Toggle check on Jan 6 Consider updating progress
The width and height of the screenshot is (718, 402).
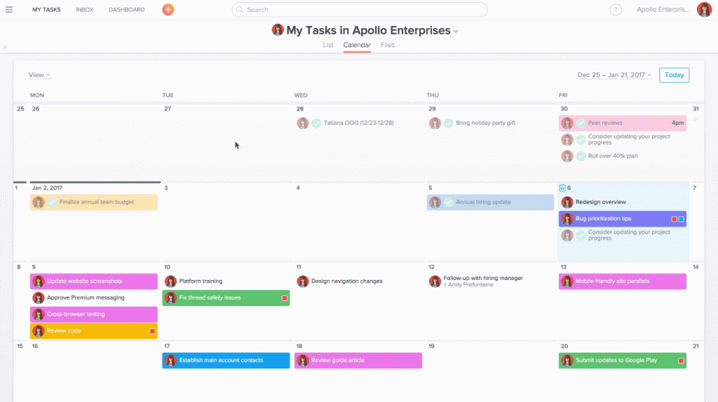click(x=581, y=235)
